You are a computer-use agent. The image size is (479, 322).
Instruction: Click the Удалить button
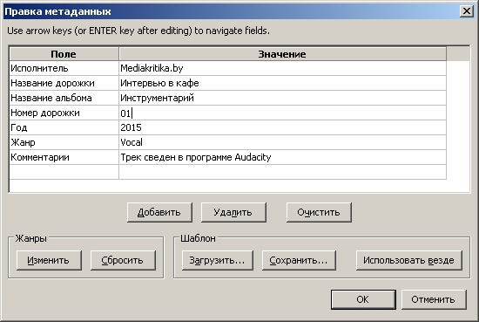tap(233, 212)
